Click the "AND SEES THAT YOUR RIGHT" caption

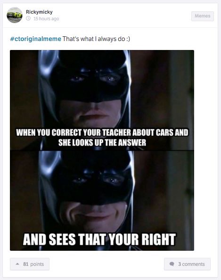[99, 239]
